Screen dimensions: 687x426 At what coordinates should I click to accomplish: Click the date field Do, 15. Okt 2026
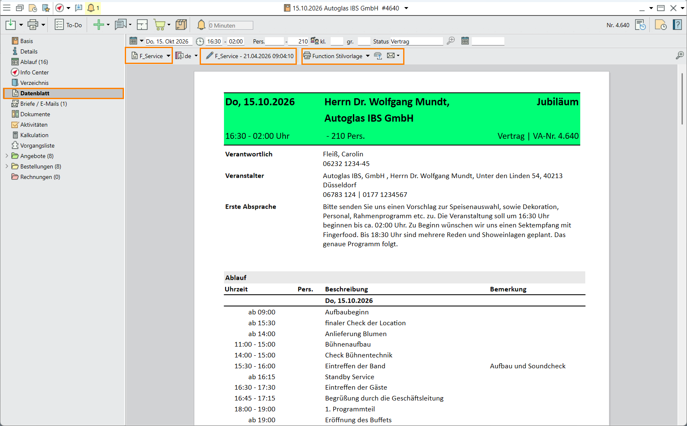pyautogui.click(x=168, y=41)
